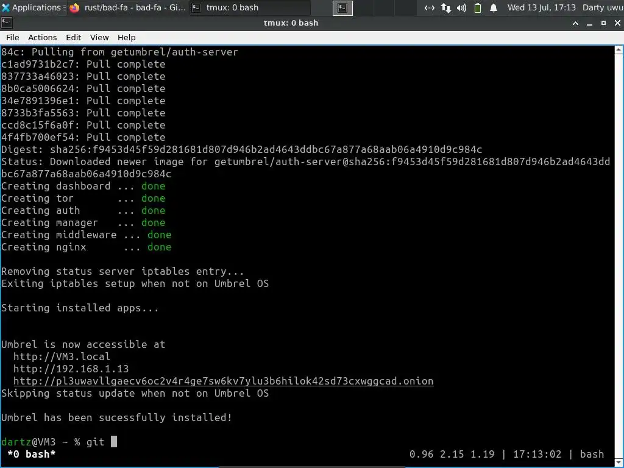Open the File menu
The image size is (624, 468).
pos(12,37)
